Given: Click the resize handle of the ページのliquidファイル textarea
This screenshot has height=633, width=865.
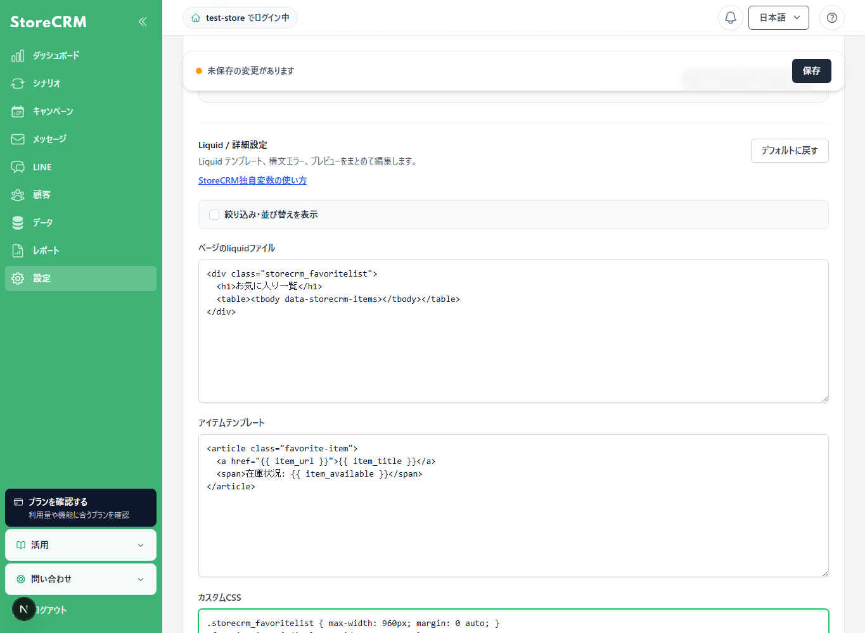Looking at the screenshot, I should pos(824,398).
